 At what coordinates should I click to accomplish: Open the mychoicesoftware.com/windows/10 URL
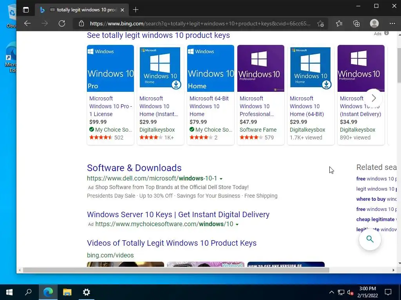tap(164, 224)
